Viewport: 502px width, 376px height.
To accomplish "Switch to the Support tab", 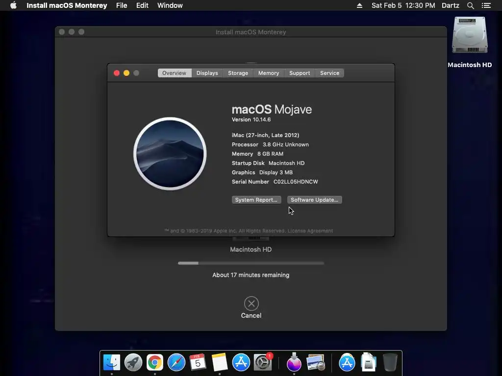I will click(x=300, y=73).
